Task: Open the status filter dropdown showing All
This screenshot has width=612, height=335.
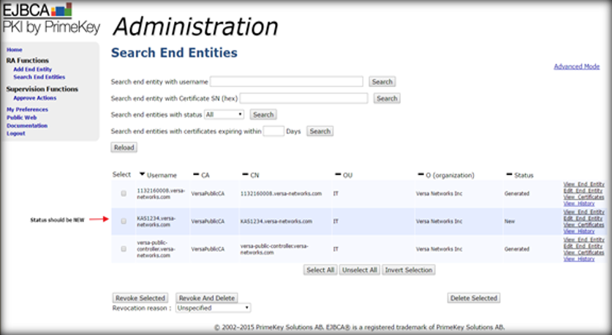Action: 224,114
